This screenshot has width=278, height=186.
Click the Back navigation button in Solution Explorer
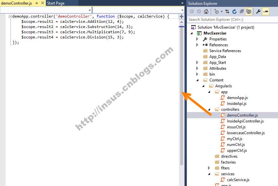[192, 11]
